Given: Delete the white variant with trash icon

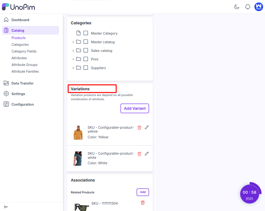Looking at the screenshot, I should pyautogui.click(x=139, y=154).
